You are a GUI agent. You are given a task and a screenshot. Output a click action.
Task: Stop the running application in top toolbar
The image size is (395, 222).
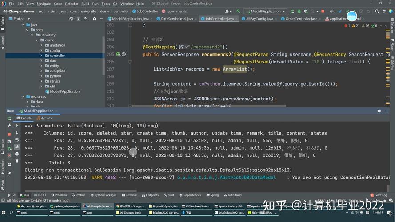tap(323, 11)
